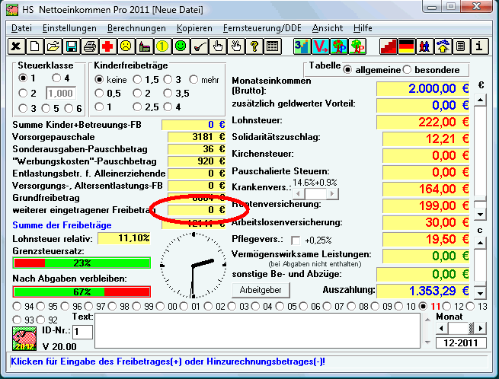The height and width of the screenshot is (379, 499).
Task: Click the printer icon in toolbar
Action: click(89, 46)
